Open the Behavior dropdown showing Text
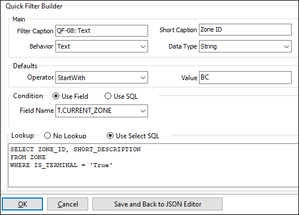Viewport: 299px width, 215px height. click(x=102, y=46)
